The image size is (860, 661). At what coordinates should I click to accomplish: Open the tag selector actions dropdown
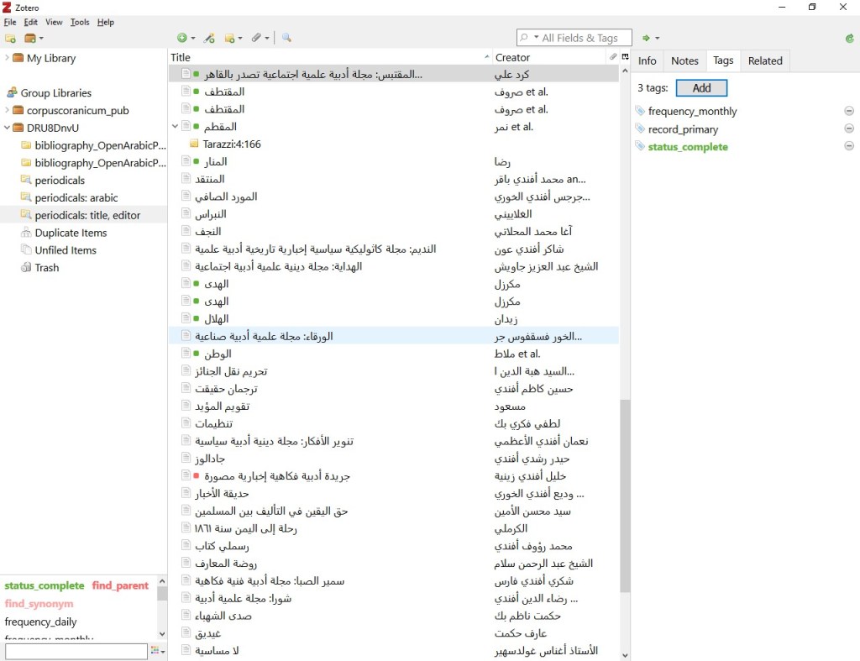coord(157,651)
